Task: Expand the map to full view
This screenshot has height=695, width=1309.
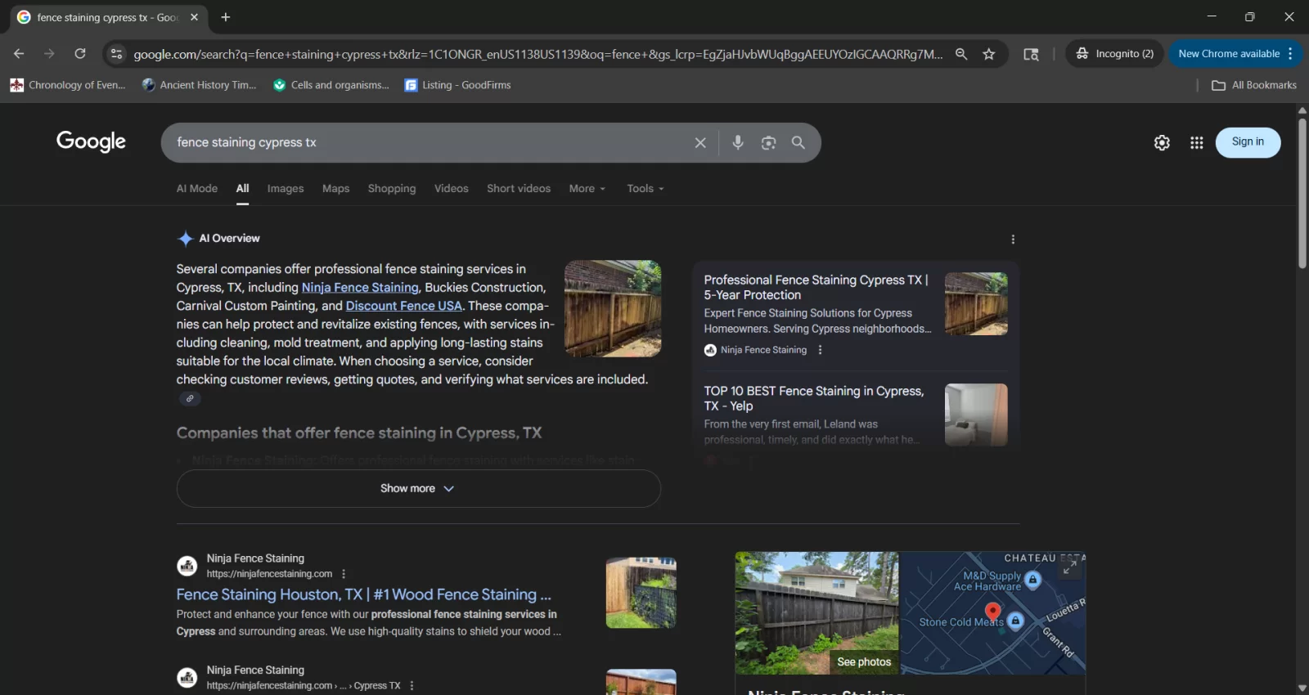Action: 1069,567
